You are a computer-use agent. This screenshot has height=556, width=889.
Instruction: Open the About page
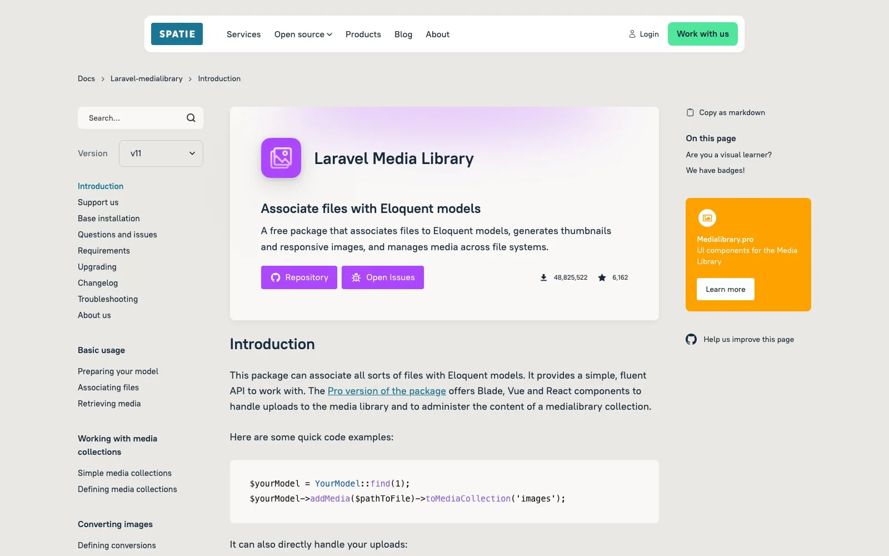point(438,34)
